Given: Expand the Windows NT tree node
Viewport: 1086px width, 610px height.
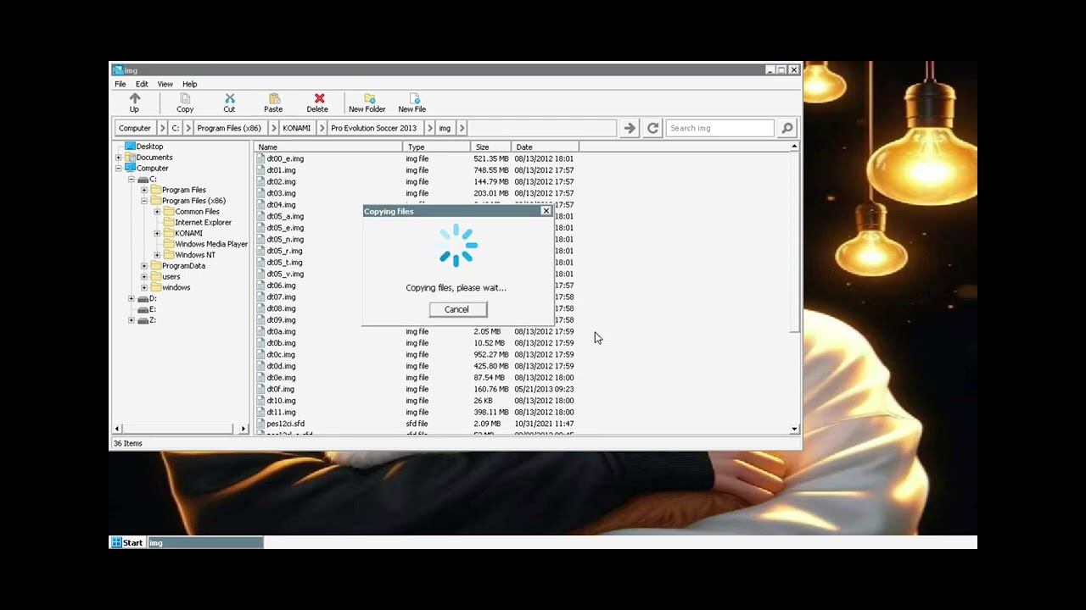Looking at the screenshot, I should click(157, 255).
